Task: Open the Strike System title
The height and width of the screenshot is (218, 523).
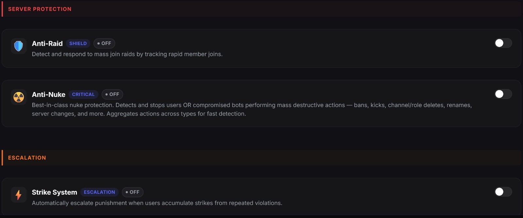Action: [x=54, y=192]
